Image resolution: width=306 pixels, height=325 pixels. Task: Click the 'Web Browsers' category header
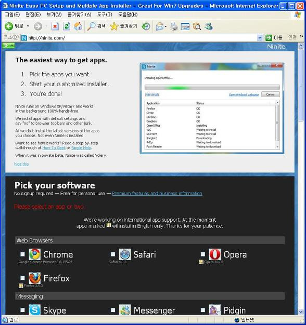[x=150, y=240]
